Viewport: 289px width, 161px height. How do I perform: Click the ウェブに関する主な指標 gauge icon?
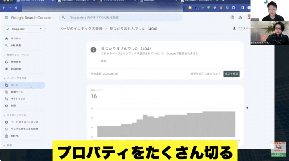click(x=6, y=129)
